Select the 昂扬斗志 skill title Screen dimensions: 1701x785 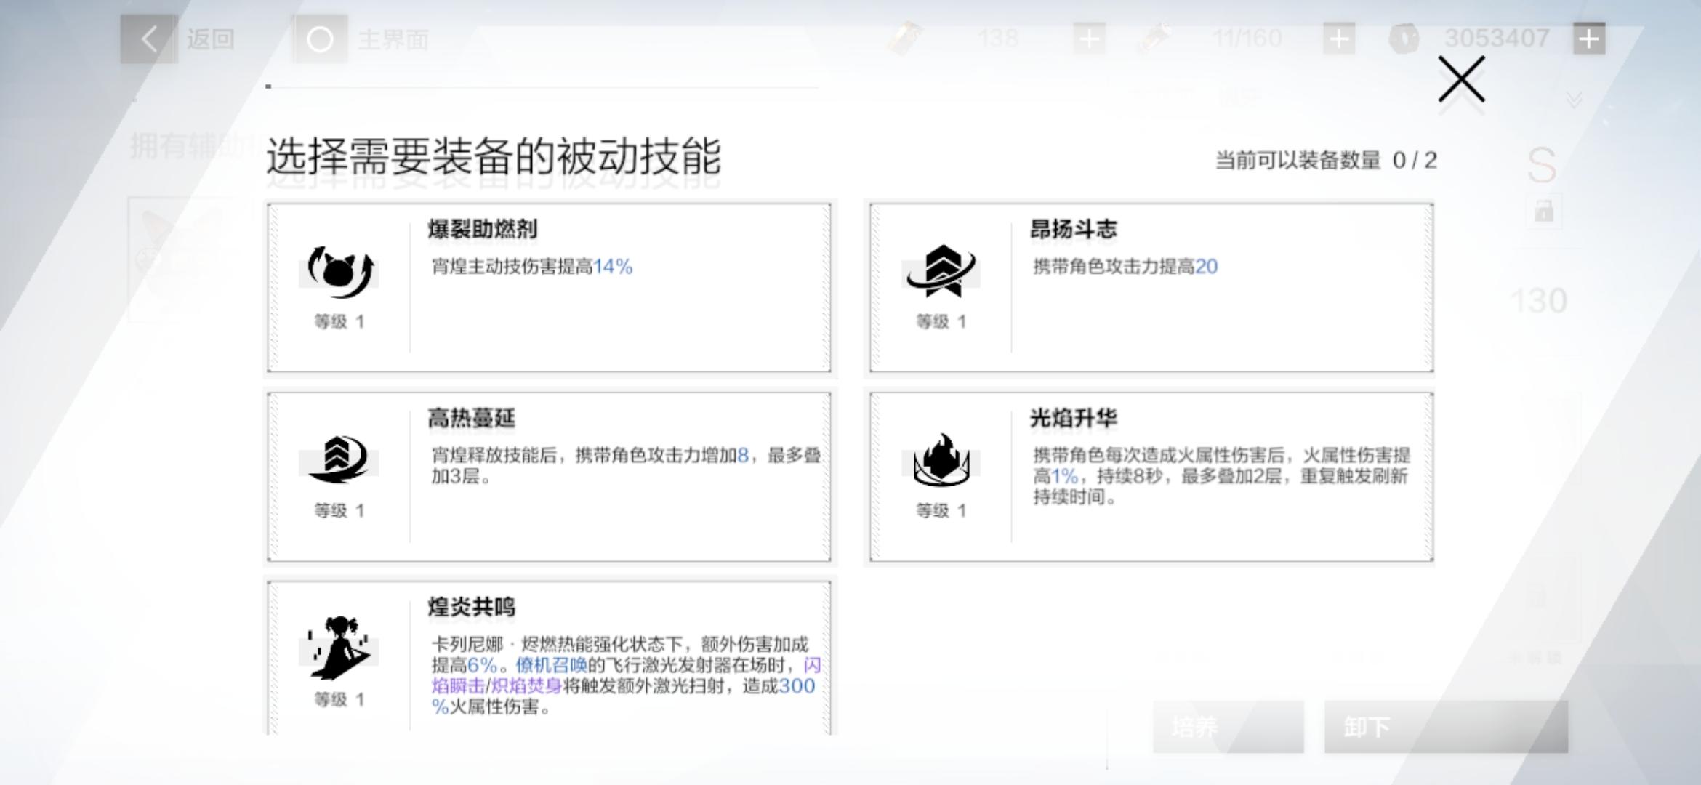pos(1074,230)
